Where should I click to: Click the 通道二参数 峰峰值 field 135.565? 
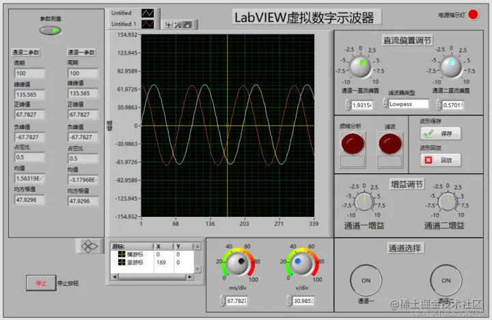(x=30, y=94)
